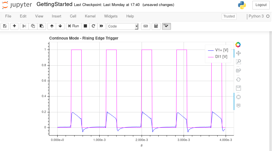Screen dimensions: 272x151
Task: Click the page vertical scrollbar
Action: tap(271, 91)
